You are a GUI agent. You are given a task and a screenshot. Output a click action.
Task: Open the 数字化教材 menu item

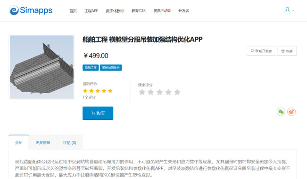(x=115, y=11)
